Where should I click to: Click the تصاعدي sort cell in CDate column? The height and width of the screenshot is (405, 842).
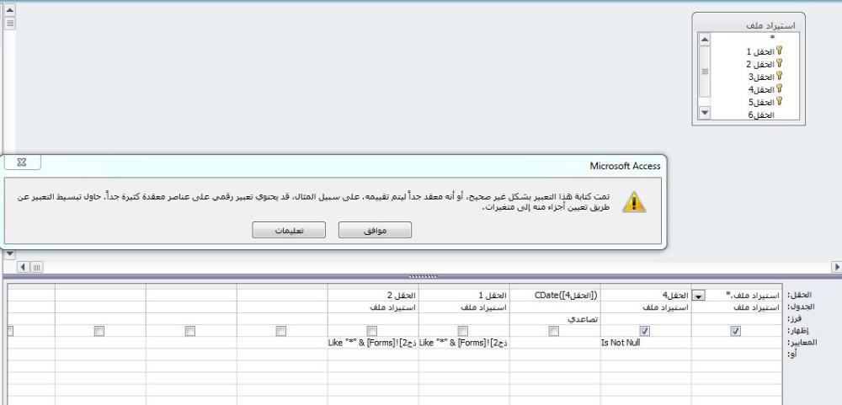pos(555,320)
